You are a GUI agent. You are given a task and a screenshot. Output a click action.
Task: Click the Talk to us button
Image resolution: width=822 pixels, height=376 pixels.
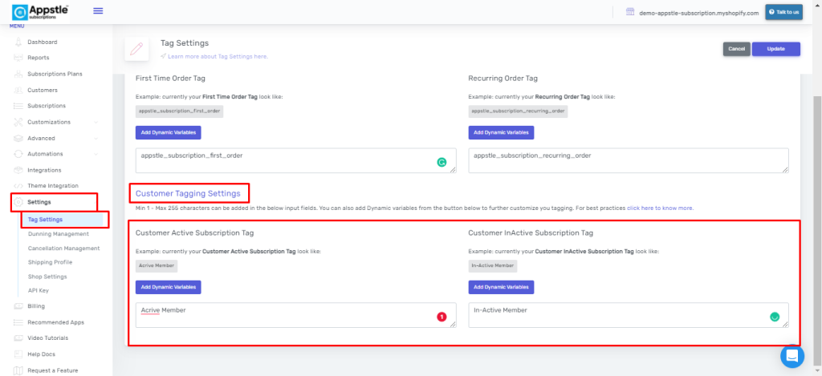783,12
